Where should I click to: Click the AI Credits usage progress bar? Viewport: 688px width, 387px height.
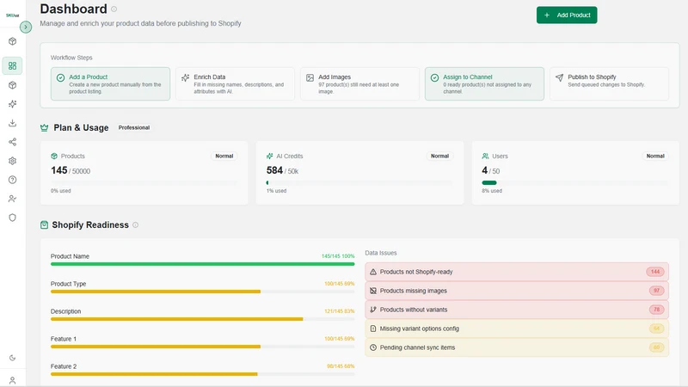(x=359, y=182)
